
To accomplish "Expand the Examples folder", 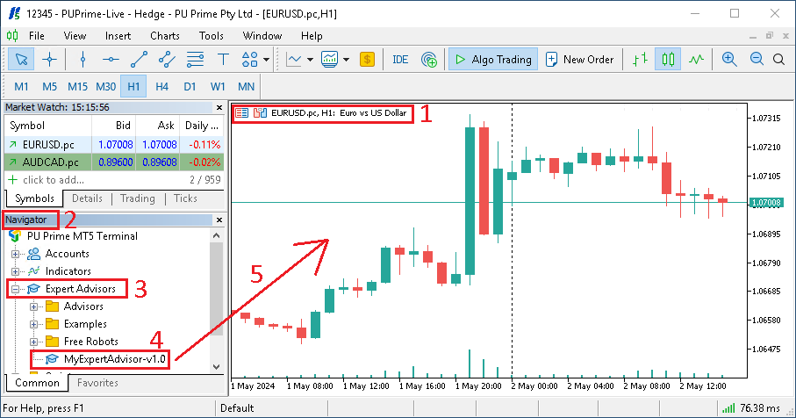I will [33, 325].
